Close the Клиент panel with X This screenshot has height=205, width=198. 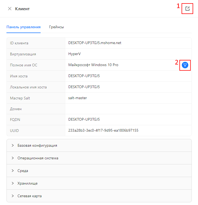(10, 9)
